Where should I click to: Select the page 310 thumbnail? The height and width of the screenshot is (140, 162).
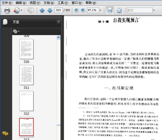point(26,49)
